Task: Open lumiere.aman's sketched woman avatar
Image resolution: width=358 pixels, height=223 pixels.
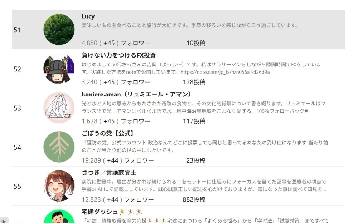Action: click(59, 108)
